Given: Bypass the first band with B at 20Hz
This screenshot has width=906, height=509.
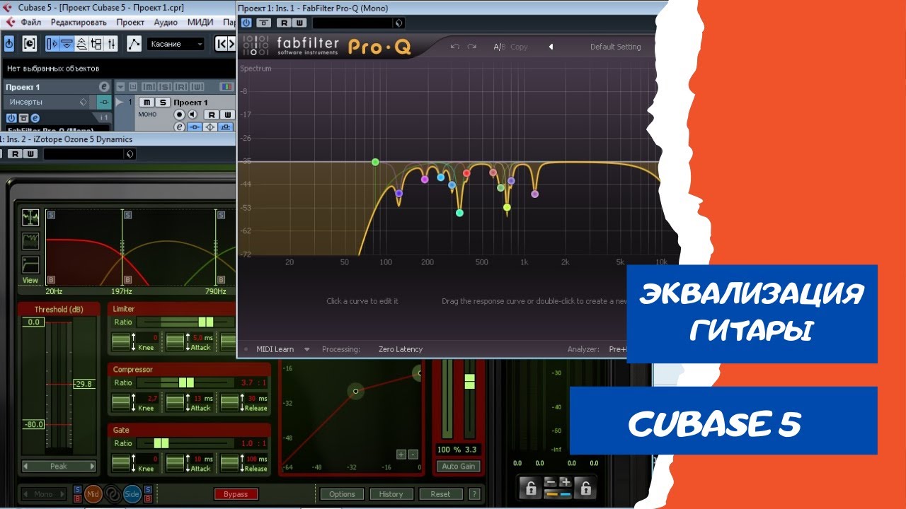Looking at the screenshot, I should tap(51, 280).
